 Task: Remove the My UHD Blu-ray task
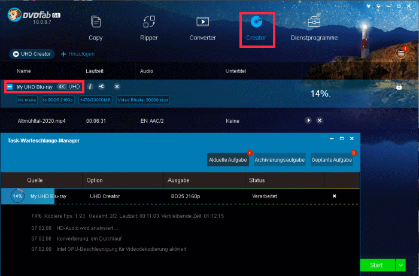point(117,87)
